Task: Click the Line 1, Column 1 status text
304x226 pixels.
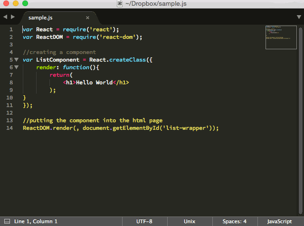Action: click(x=36, y=221)
